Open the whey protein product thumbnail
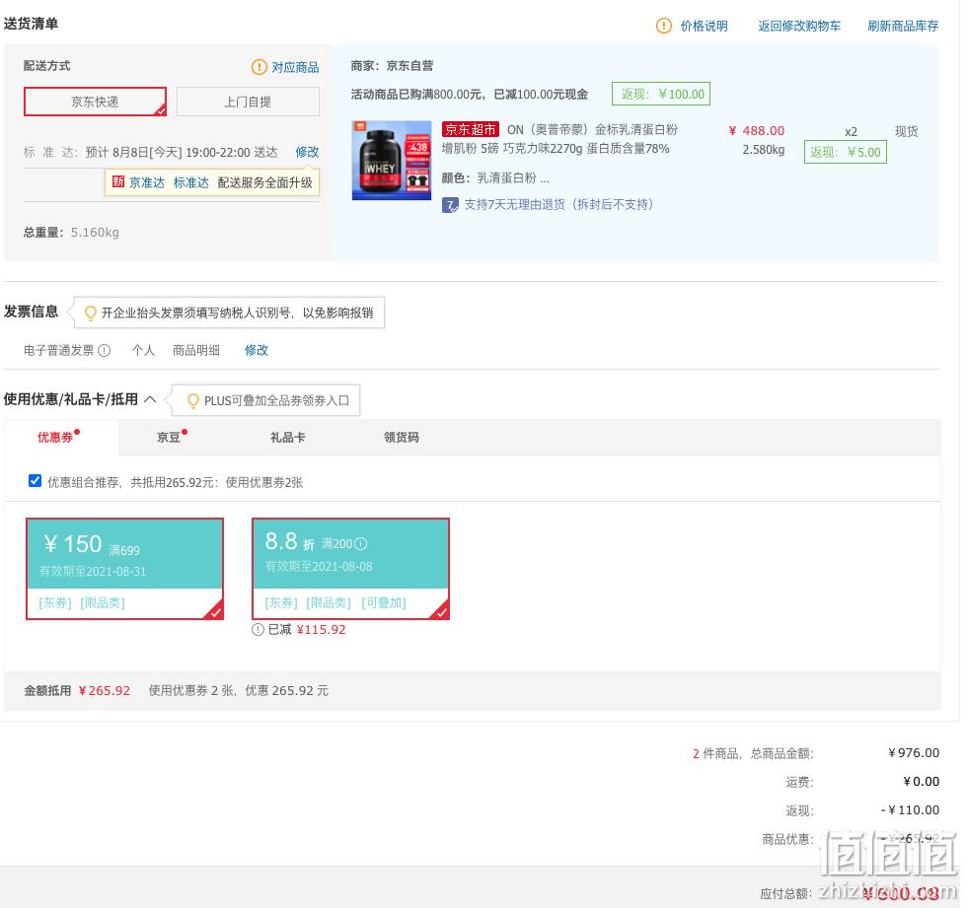966x908 pixels. 392,160
